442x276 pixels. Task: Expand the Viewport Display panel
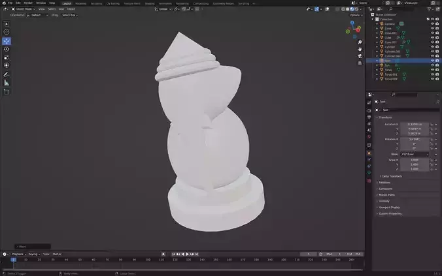click(389, 207)
